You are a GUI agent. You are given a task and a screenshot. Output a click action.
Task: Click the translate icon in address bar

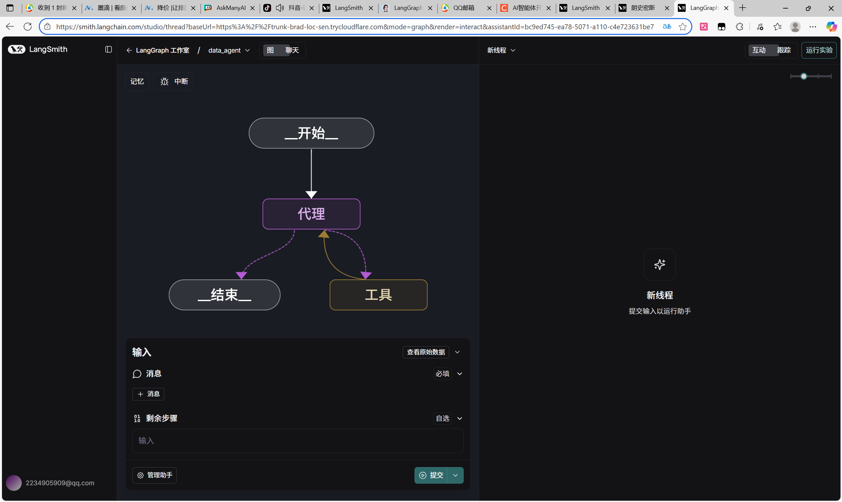[x=667, y=26]
